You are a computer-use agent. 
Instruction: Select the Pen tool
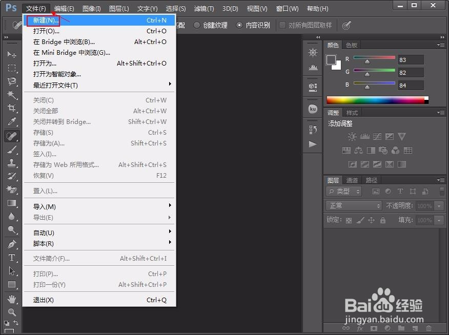(12, 244)
